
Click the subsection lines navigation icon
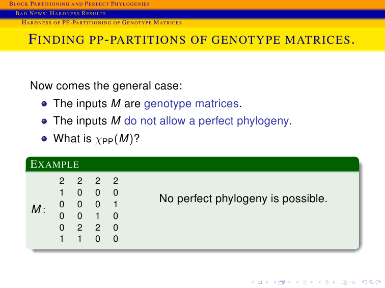pyautogui.click(x=305, y=282)
